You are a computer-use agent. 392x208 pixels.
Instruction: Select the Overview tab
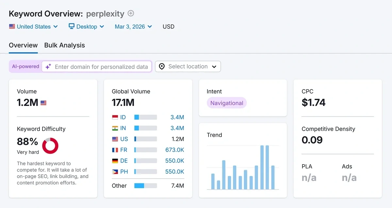pyautogui.click(x=23, y=45)
